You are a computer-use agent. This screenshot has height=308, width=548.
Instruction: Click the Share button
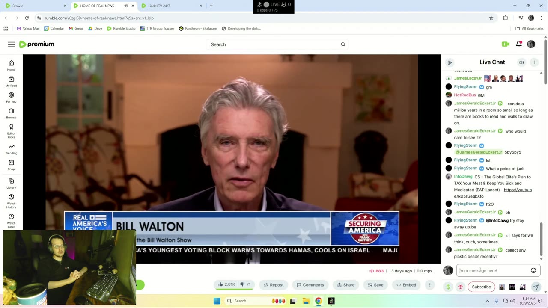[345, 285]
